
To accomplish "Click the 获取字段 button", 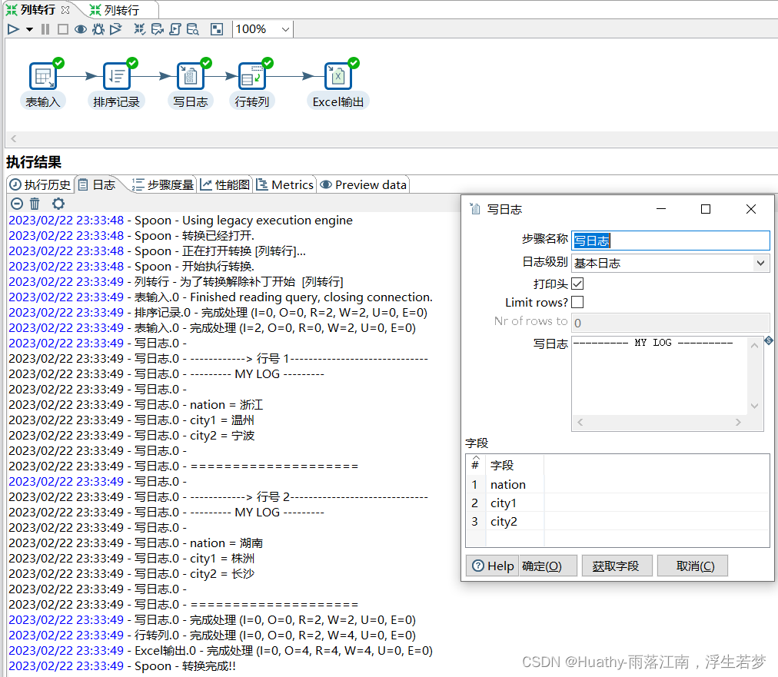I will [x=617, y=566].
